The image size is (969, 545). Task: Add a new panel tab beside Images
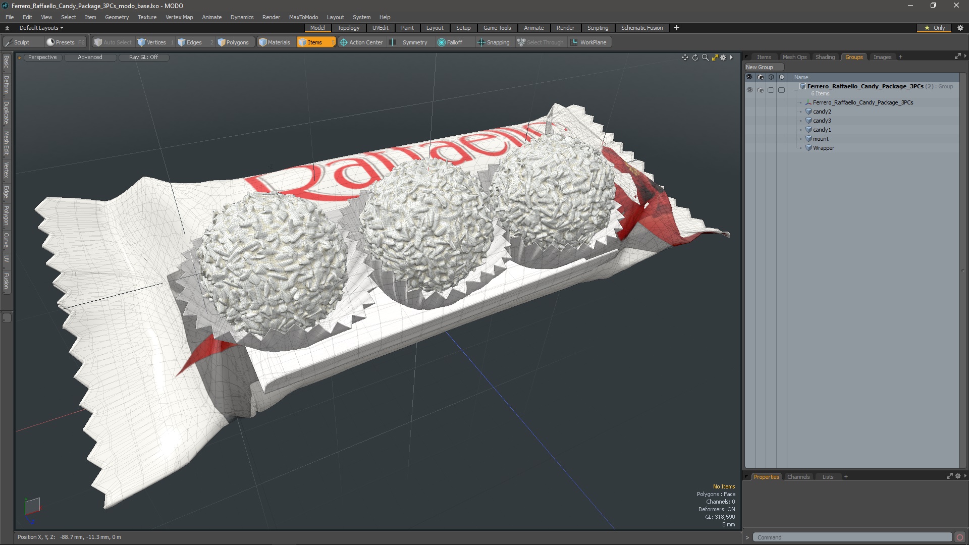click(900, 57)
